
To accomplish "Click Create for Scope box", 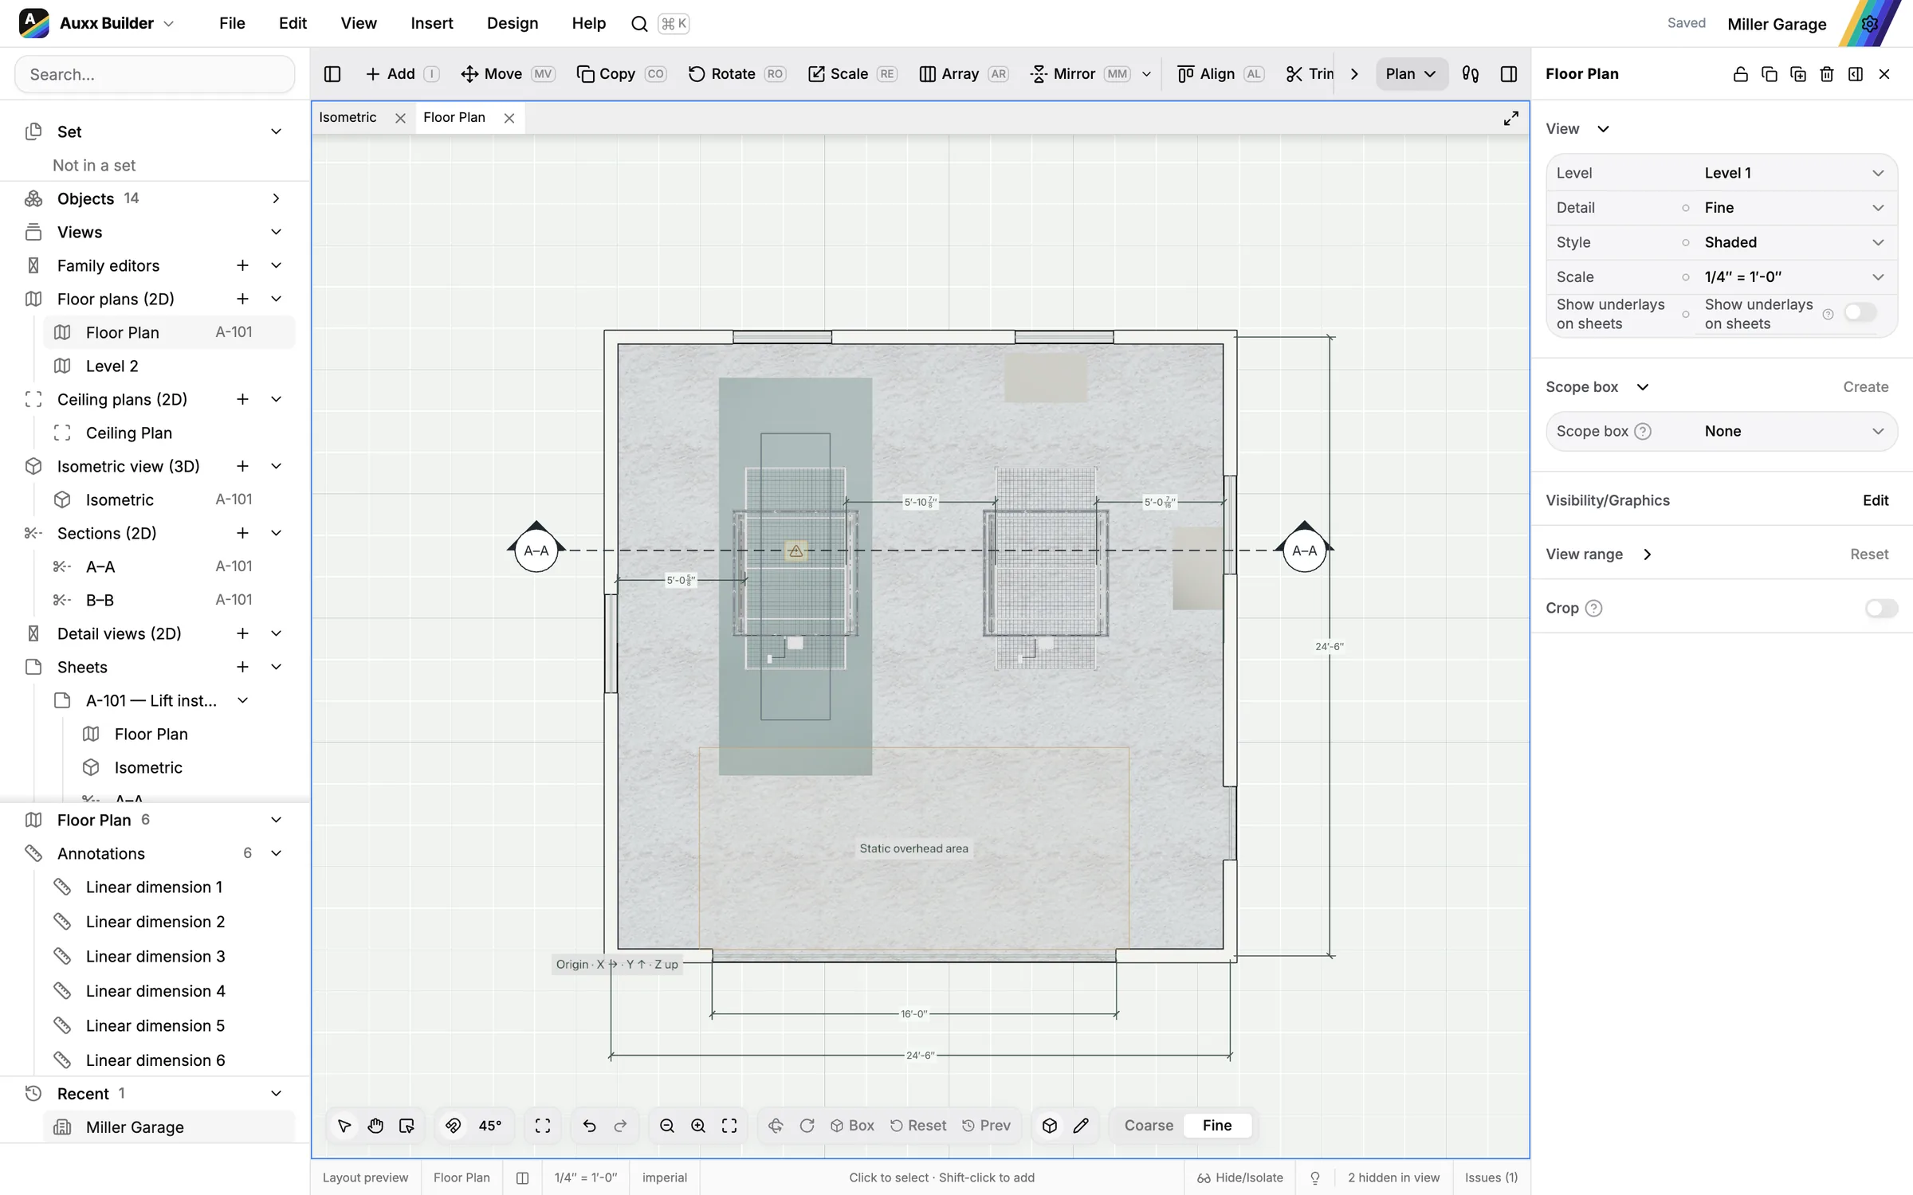I will (x=1865, y=387).
